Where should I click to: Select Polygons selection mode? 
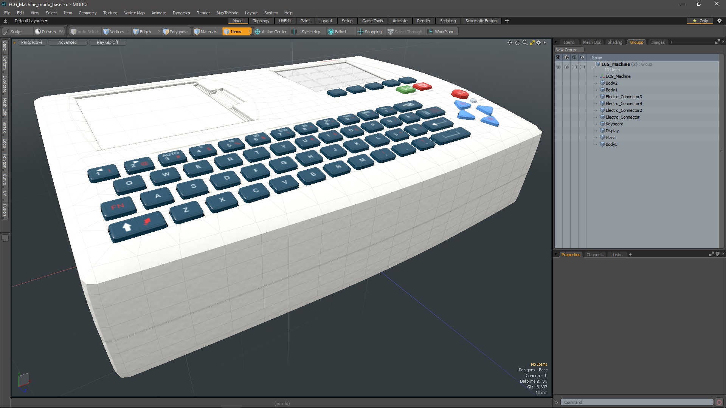175,32
